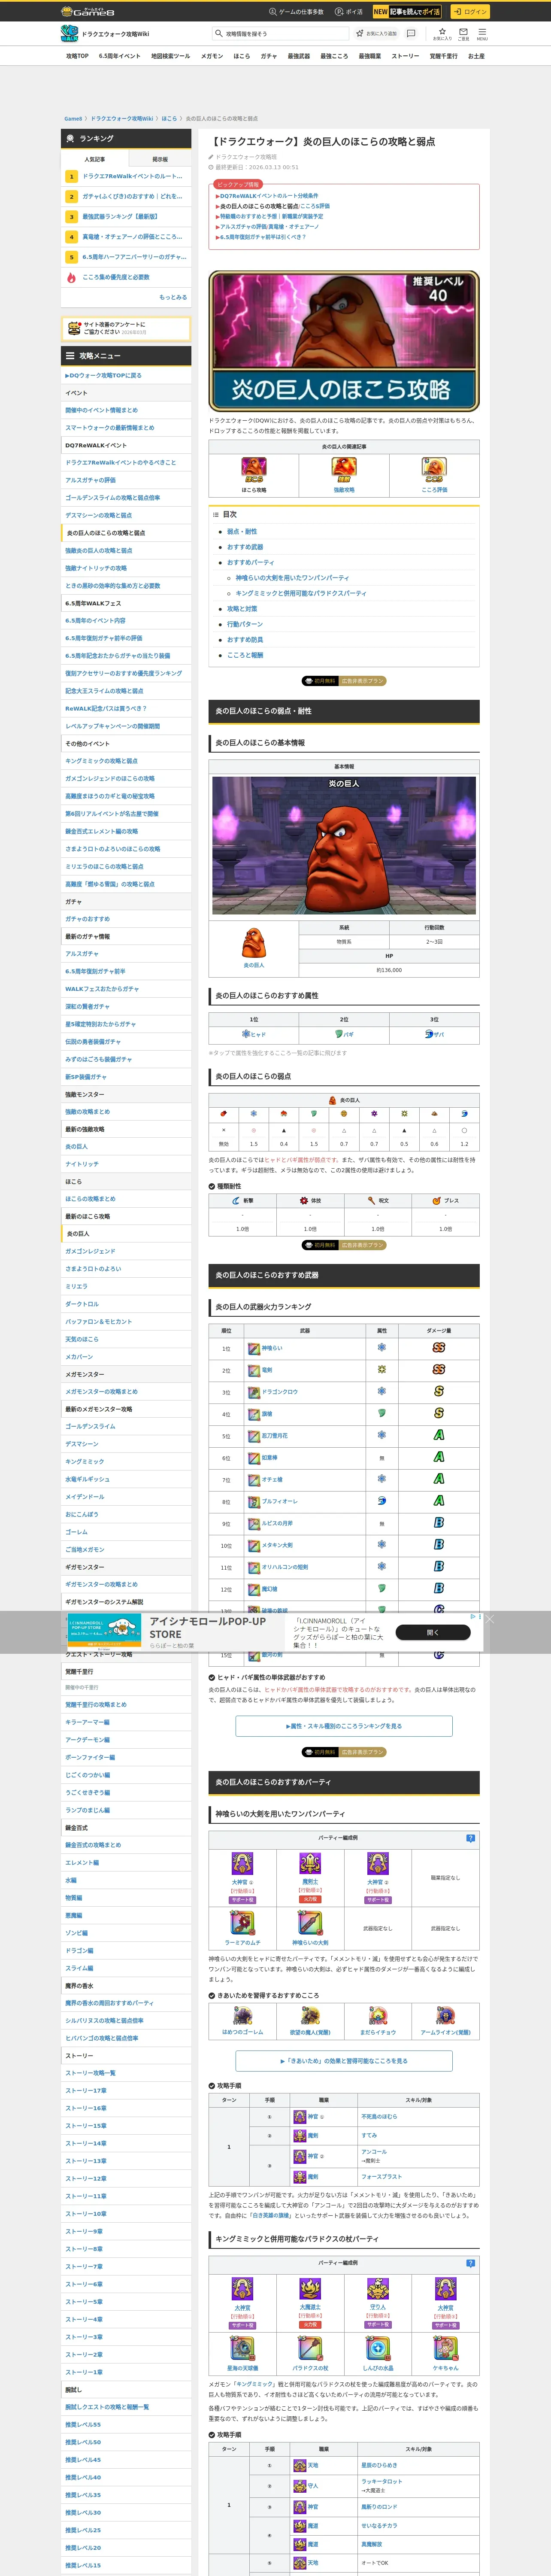The width and height of the screenshot is (551, 2576).
Task: Open the お気に入り star icon in header
Action: click(x=442, y=33)
